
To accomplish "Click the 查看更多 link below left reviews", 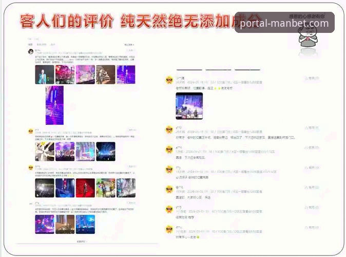I will (82, 242).
